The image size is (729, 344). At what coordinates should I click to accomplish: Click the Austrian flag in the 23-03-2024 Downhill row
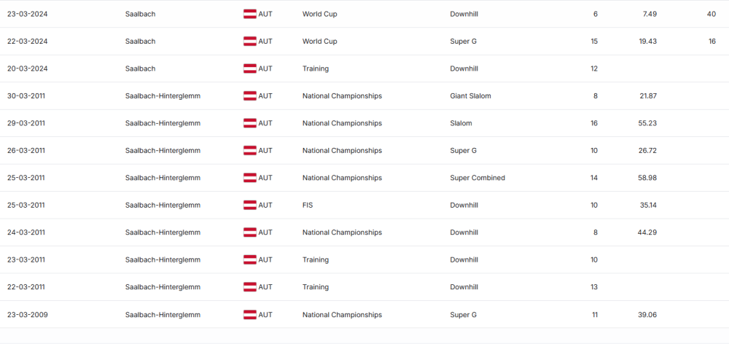coord(249,14)
